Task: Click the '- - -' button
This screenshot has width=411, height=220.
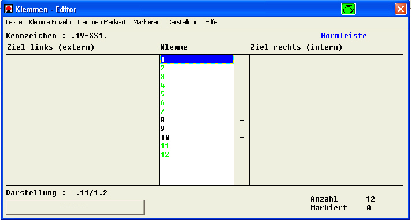Action: pos(75,207)
